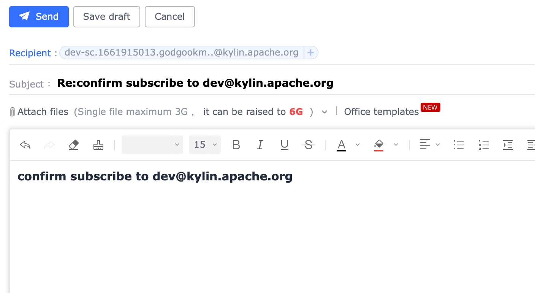The height and width of the screenshot is (293, 535).
Task: Open the font family dropdown
Action: click(x=152, y=145)
